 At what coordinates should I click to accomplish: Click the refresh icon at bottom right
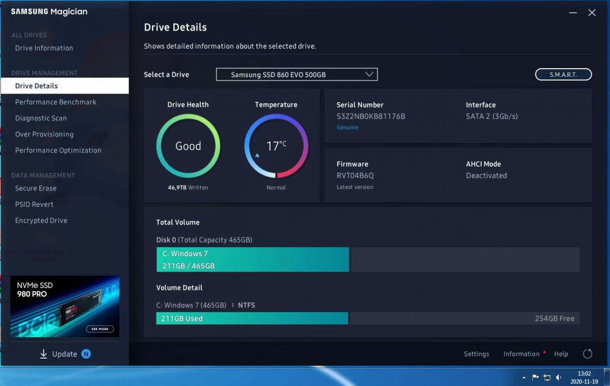click(588, 354)
